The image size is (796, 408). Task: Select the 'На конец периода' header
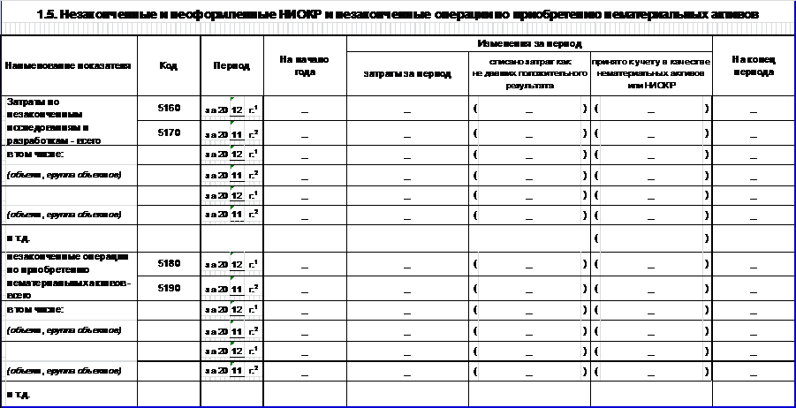tap(753, 66)
